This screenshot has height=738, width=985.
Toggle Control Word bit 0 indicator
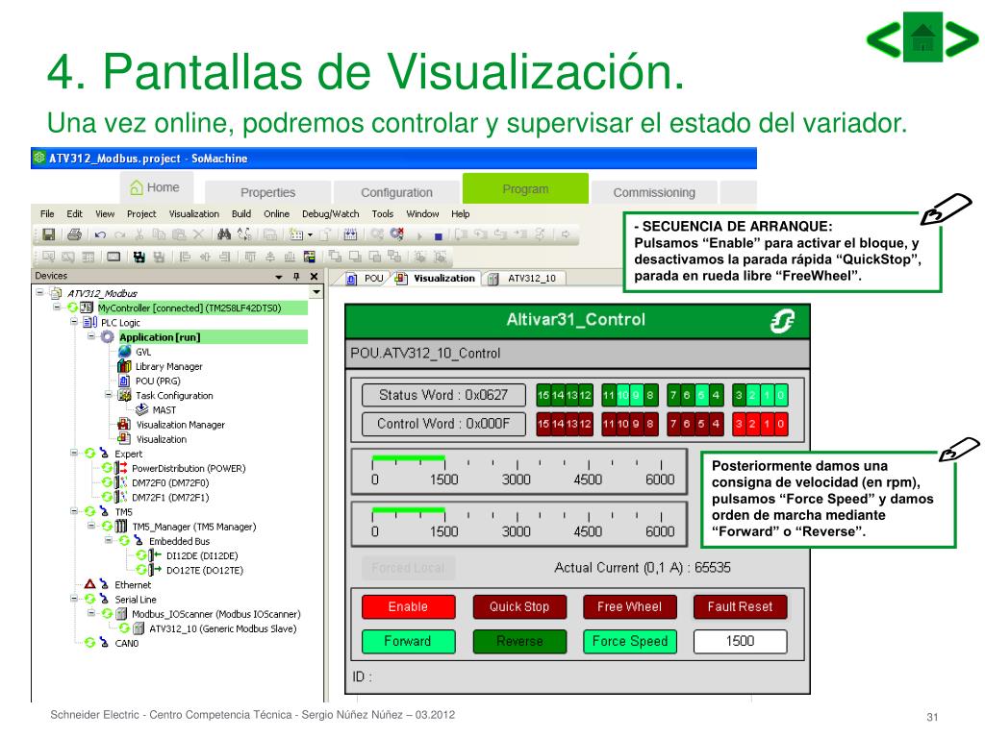(780, 424)
